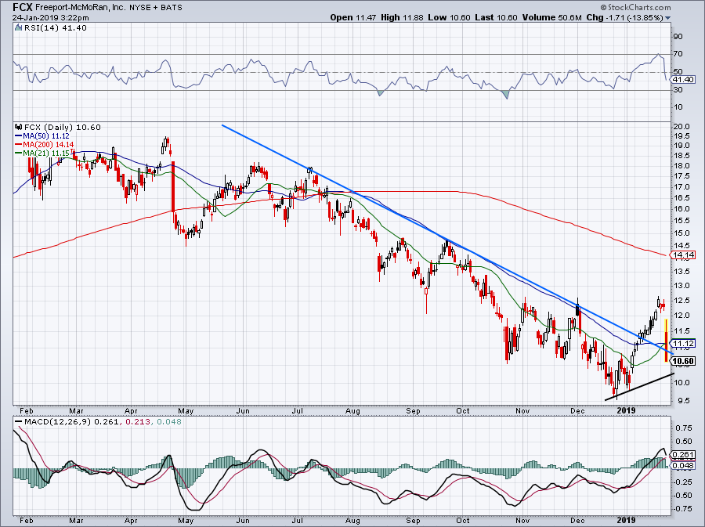705x527 pixels.
Task: Click the 0.261 MACD value tag on axis
Action: click(683, 455)
